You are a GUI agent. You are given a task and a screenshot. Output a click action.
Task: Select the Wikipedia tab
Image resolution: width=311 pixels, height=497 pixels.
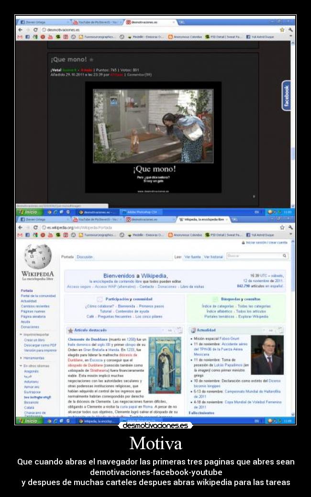pos(203,220)
